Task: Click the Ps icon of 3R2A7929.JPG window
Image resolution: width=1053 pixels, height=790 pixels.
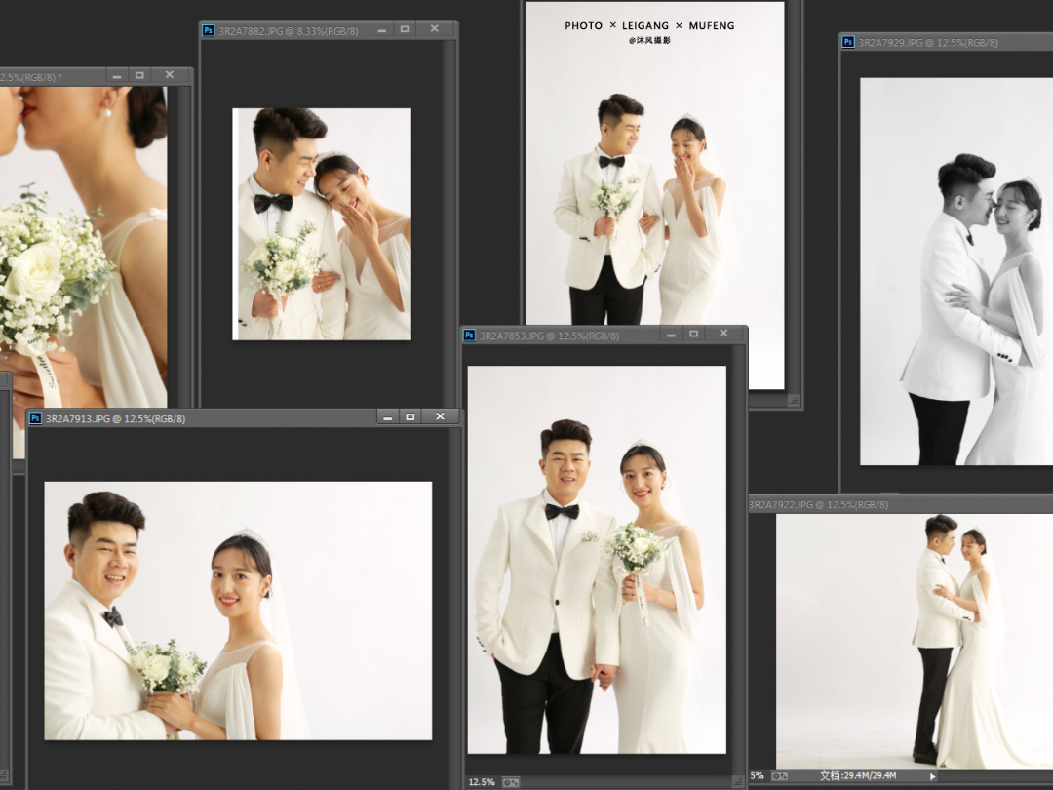Action: click(x=848, y=42)
